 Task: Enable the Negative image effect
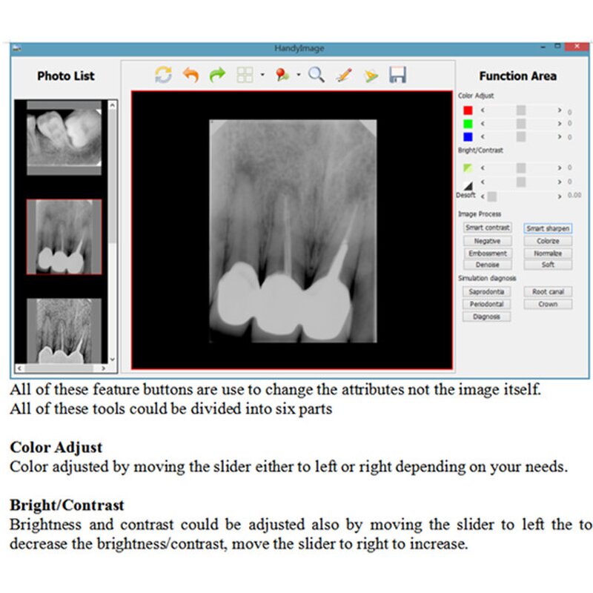(486, 240)
